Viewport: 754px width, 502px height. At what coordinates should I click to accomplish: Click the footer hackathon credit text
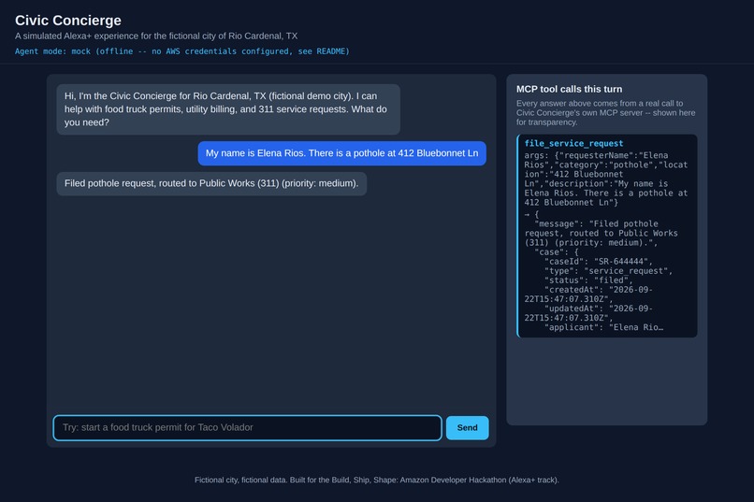(376, 480)
